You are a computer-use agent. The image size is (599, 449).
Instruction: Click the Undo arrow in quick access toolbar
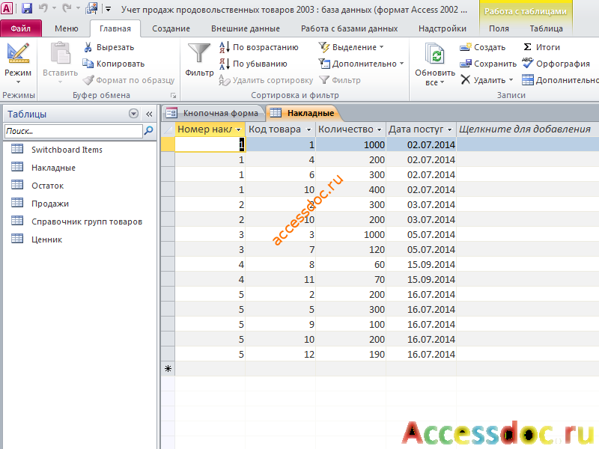43,8
